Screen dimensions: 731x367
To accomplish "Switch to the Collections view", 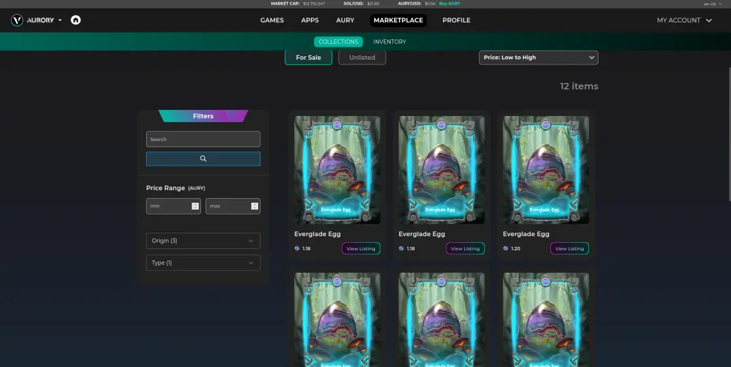I will pos(338,41).
